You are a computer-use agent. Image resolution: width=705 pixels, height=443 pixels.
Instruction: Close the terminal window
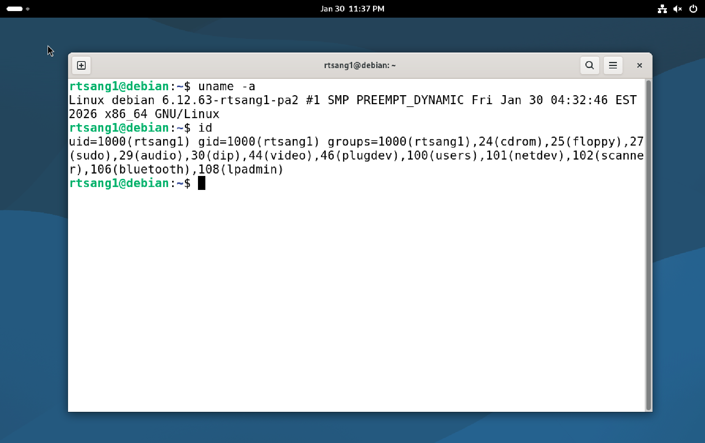pos(639,66)
